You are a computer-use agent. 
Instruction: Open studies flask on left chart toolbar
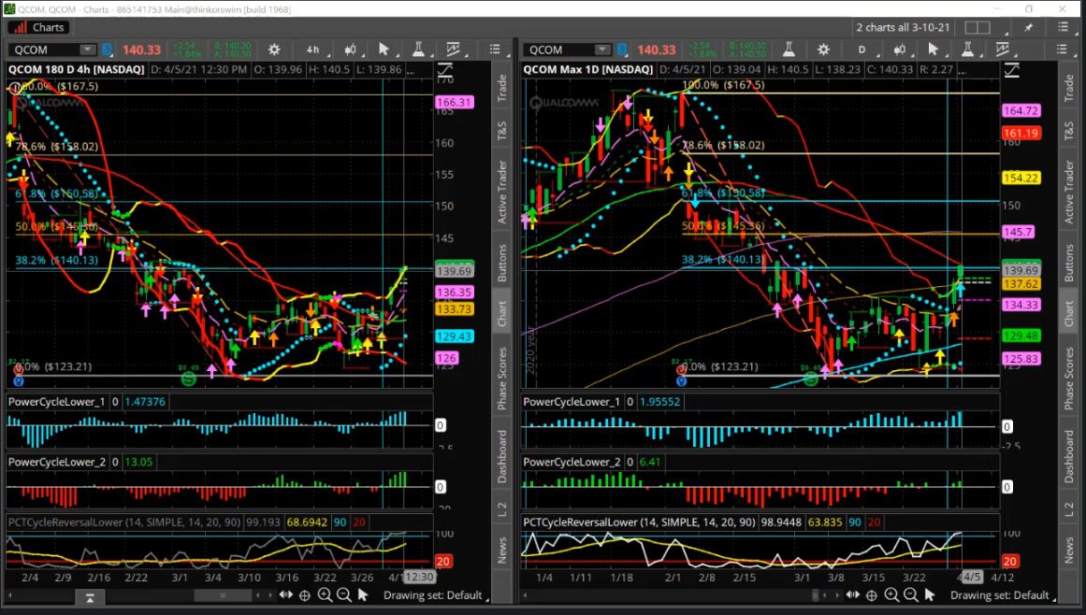point(418,50)
